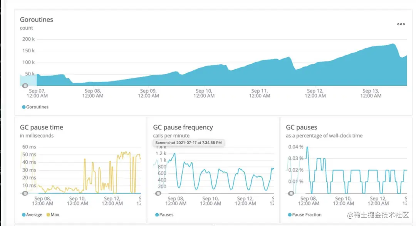416x226 pixels.
Task: Click the blue Average legend dot
Action: (24, 215)
